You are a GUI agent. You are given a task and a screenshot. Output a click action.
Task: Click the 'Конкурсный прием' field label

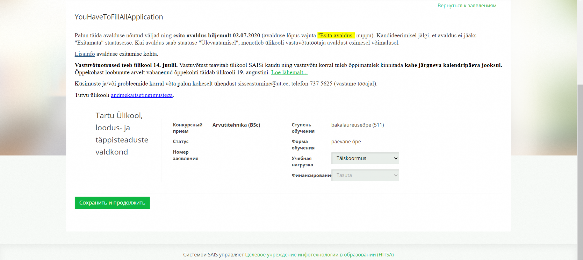(x=187, y=128)
